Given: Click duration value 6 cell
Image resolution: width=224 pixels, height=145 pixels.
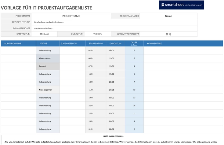Looking at the screenshot, I should coord(134,50).
